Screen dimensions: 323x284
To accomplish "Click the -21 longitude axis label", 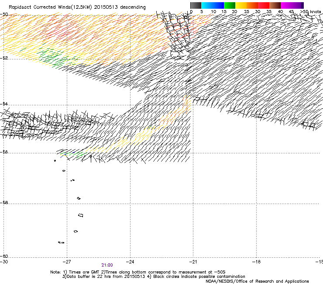I will click(193, 262).
